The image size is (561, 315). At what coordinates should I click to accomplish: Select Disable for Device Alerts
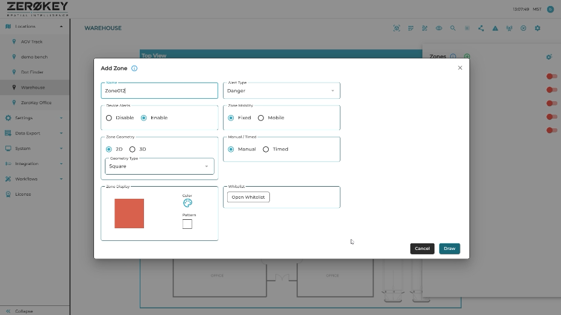click(x=109, y=118)
